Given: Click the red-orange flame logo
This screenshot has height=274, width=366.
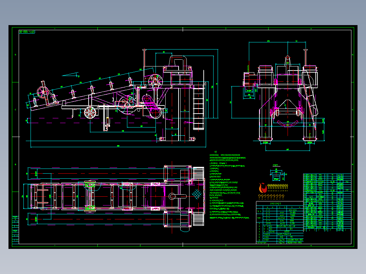Looking at the screenshot, I should pyautogui.click(x=263, y=188).
